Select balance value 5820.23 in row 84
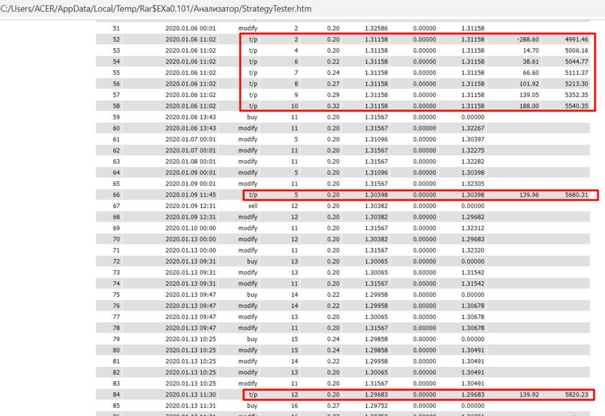 (x=577, y=395)
